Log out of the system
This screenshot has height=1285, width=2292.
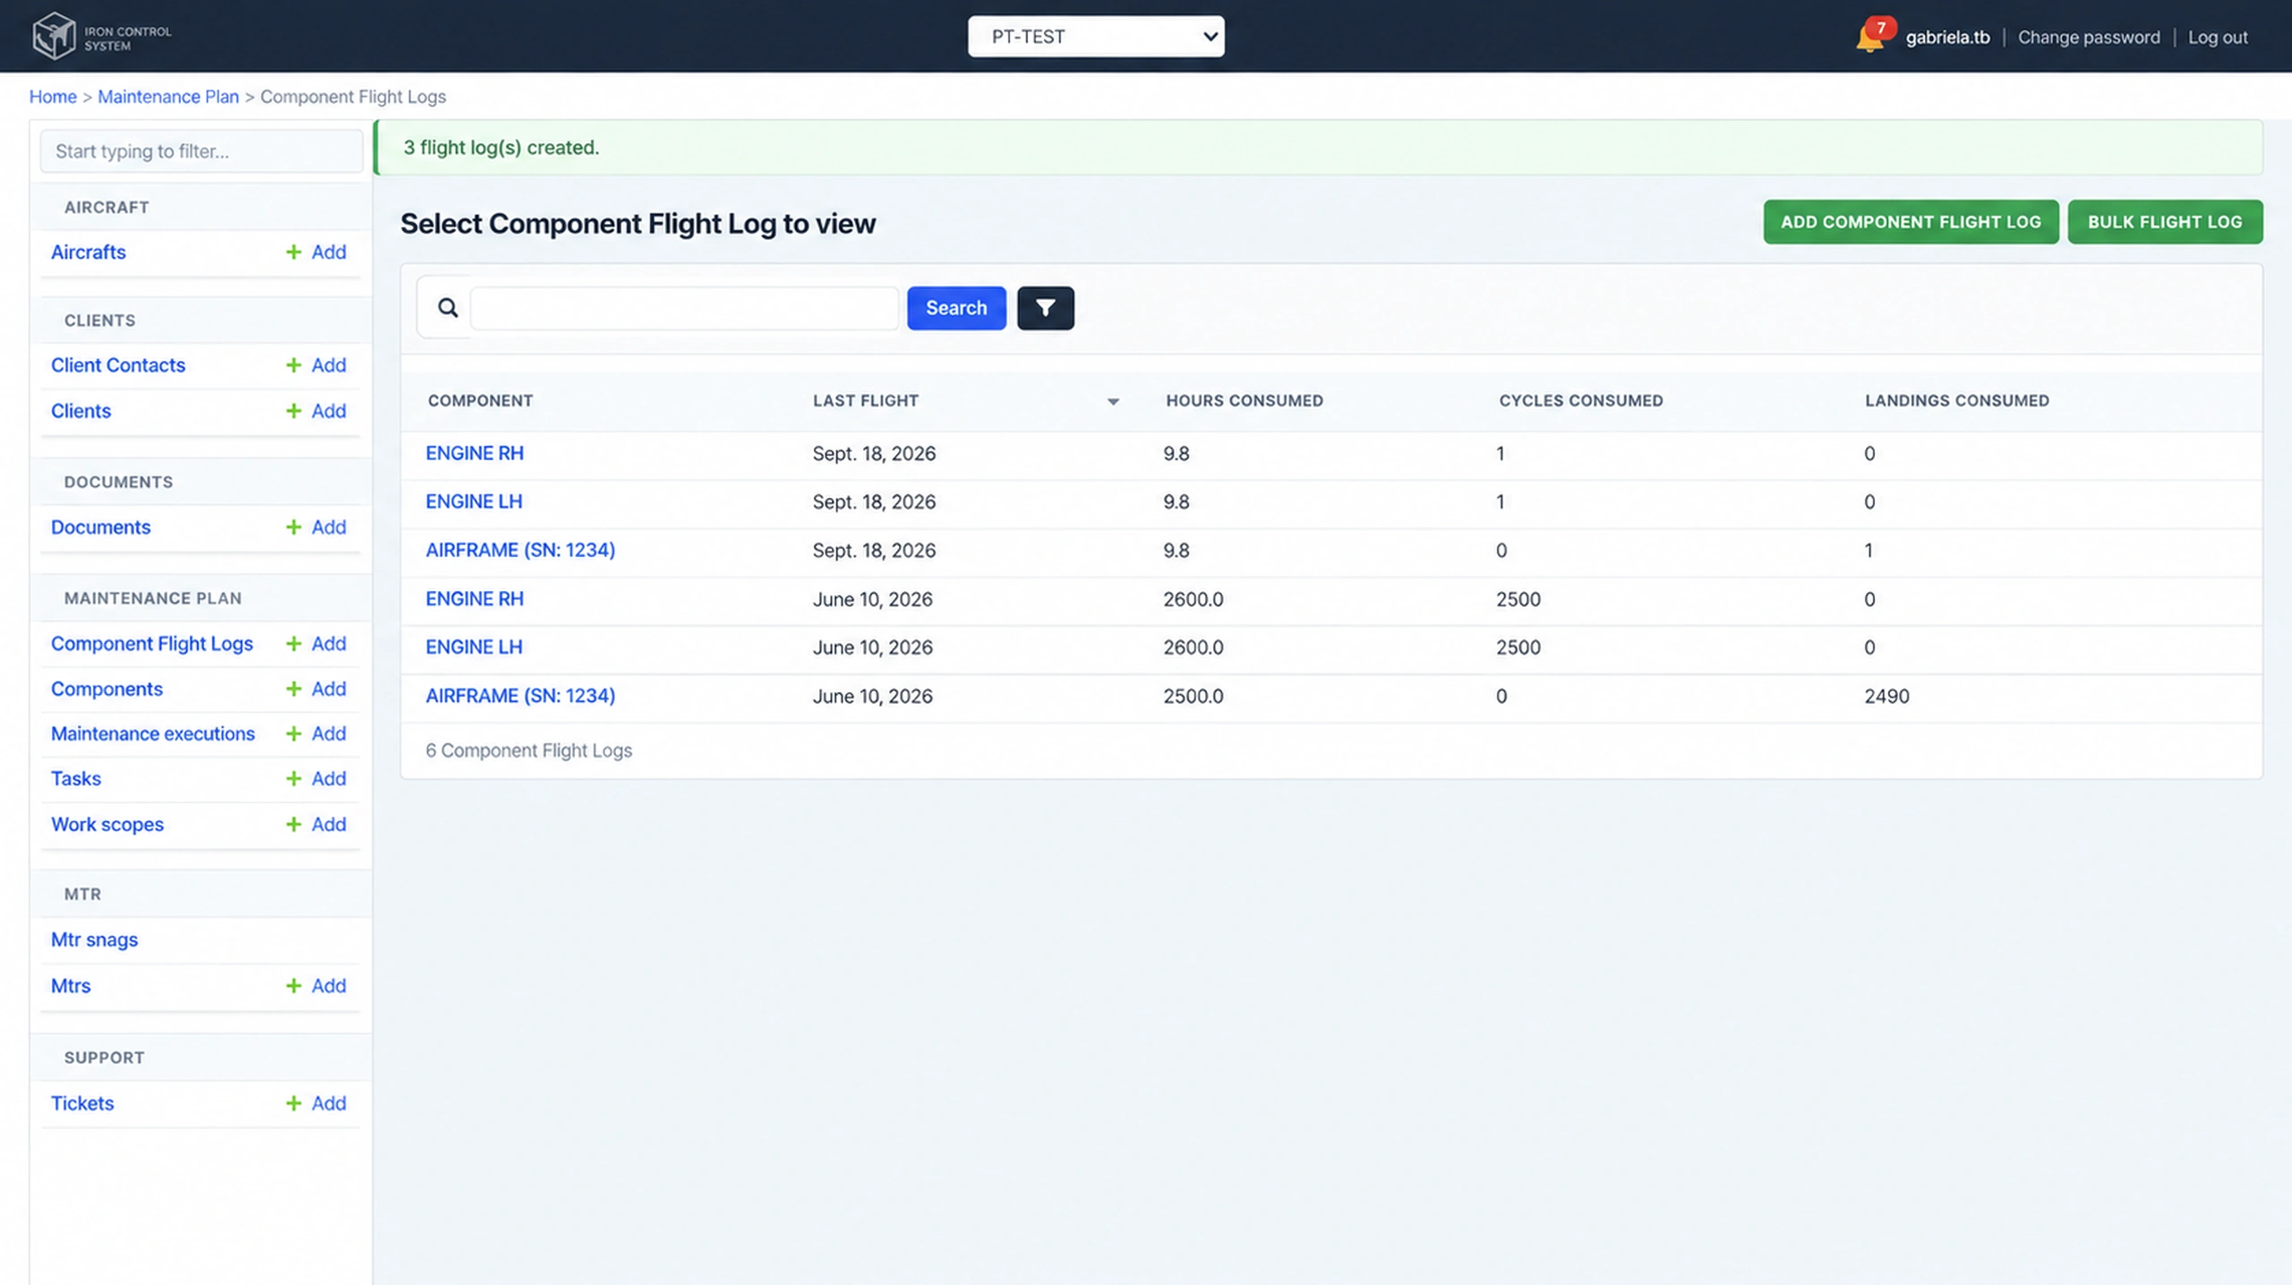click(x=2218, y=38)
